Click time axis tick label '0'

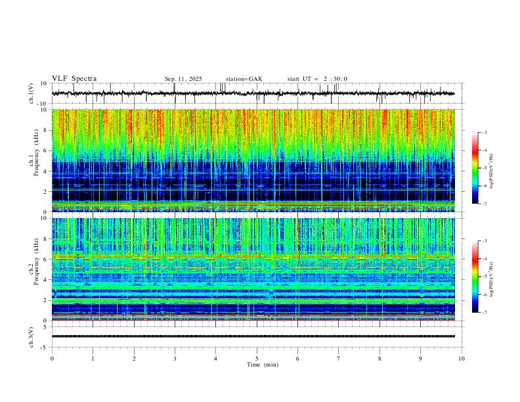point(52,359)
